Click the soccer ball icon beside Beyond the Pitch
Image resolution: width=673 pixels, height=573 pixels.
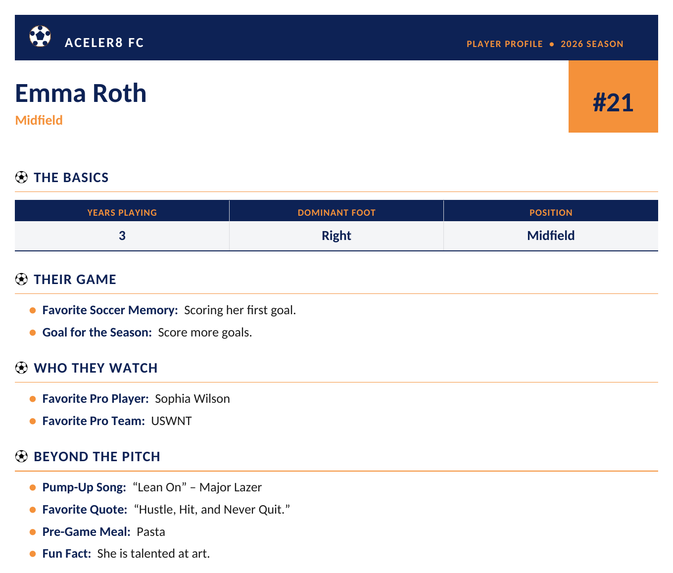coord(21,456)
